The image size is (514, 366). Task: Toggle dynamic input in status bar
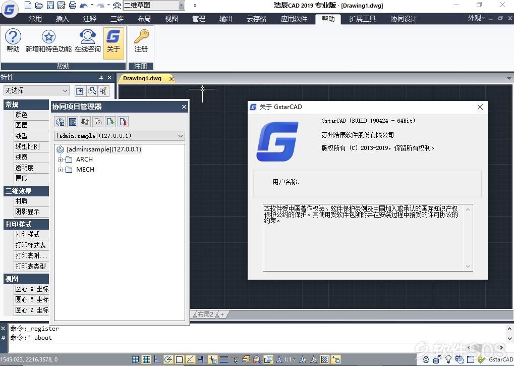click(213, 359)
